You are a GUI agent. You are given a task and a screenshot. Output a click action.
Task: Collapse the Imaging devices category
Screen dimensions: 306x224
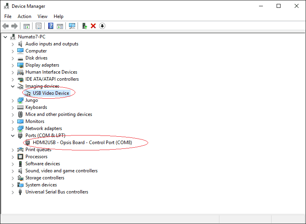(13, 86)
